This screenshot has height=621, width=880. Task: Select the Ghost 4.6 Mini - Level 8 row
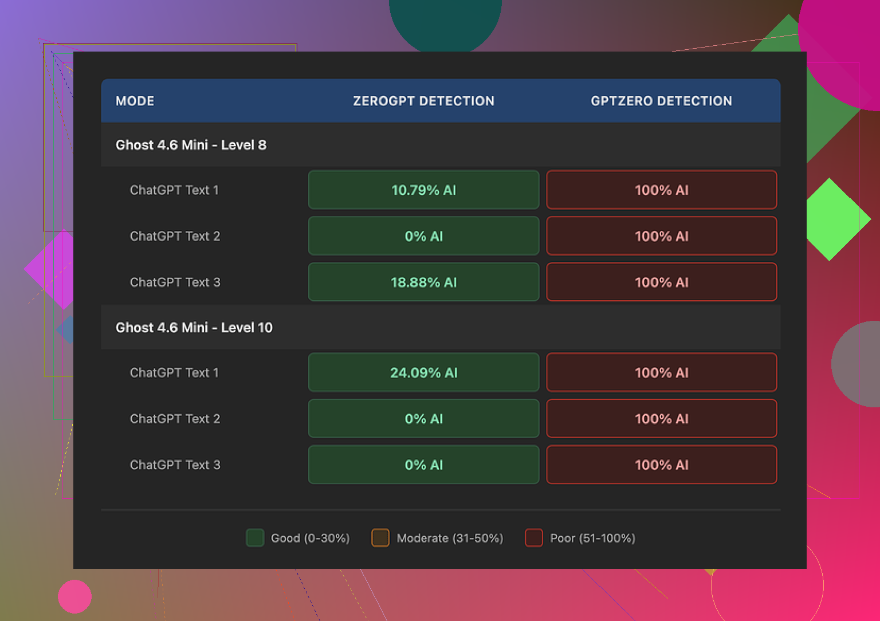point(191,145)
